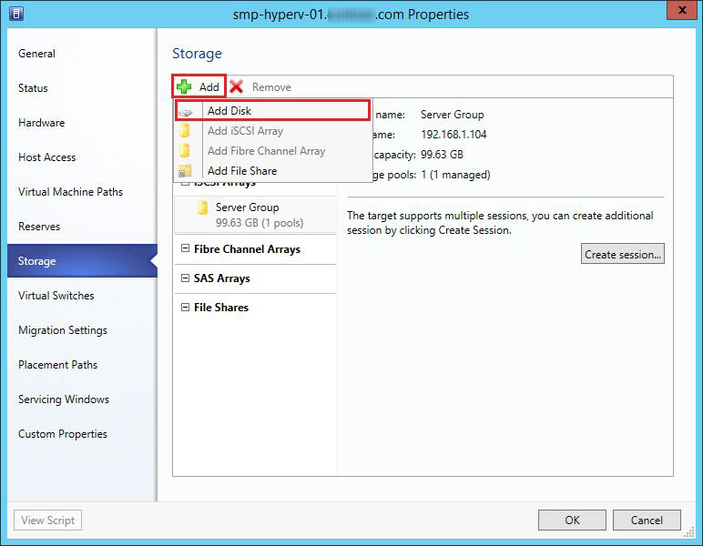Confirm with the OK button
Viewport: 703px width, 546px height.
(x=572, y=521)
